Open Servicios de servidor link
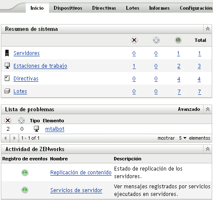Viewport: 213px width, 201px height. coord(76,190)
